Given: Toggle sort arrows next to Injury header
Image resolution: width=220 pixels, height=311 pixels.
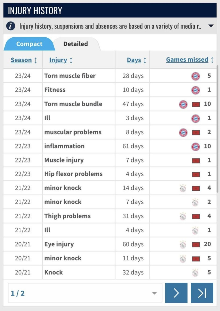Looking at the screenshot, I should 71,60.
